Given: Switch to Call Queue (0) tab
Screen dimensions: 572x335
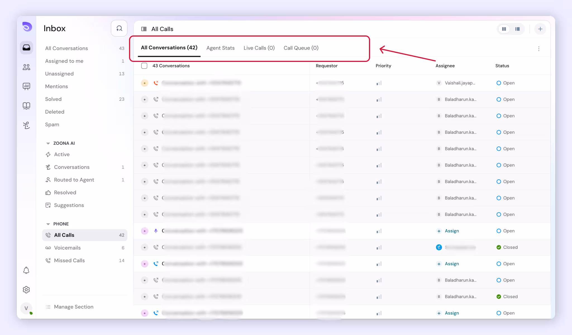Looking at the screenshot, I should coord(301,48).
